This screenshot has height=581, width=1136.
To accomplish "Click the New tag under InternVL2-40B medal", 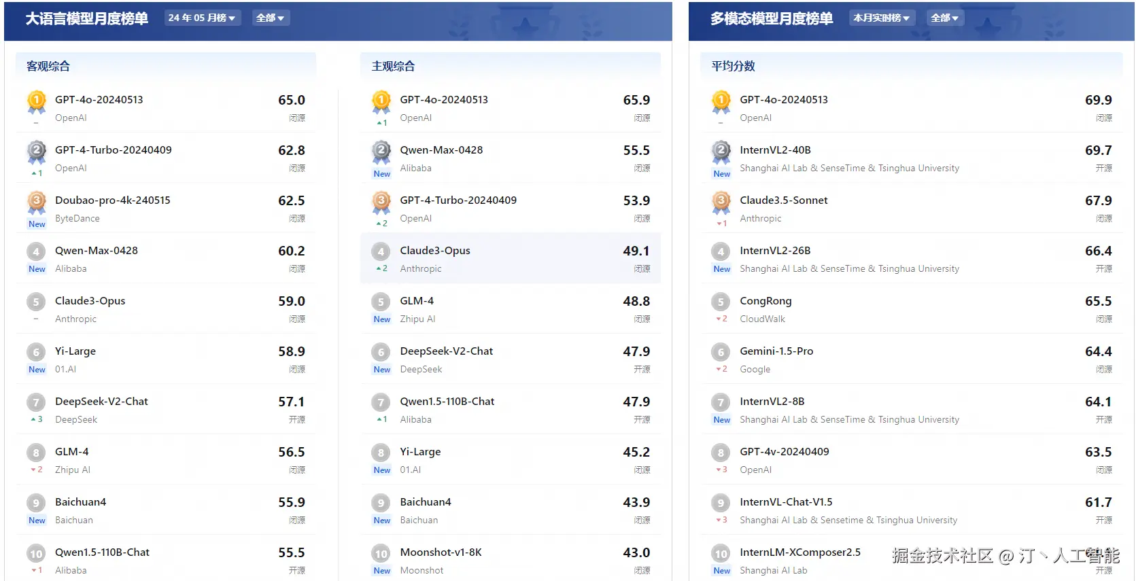I will click(722, 174).
